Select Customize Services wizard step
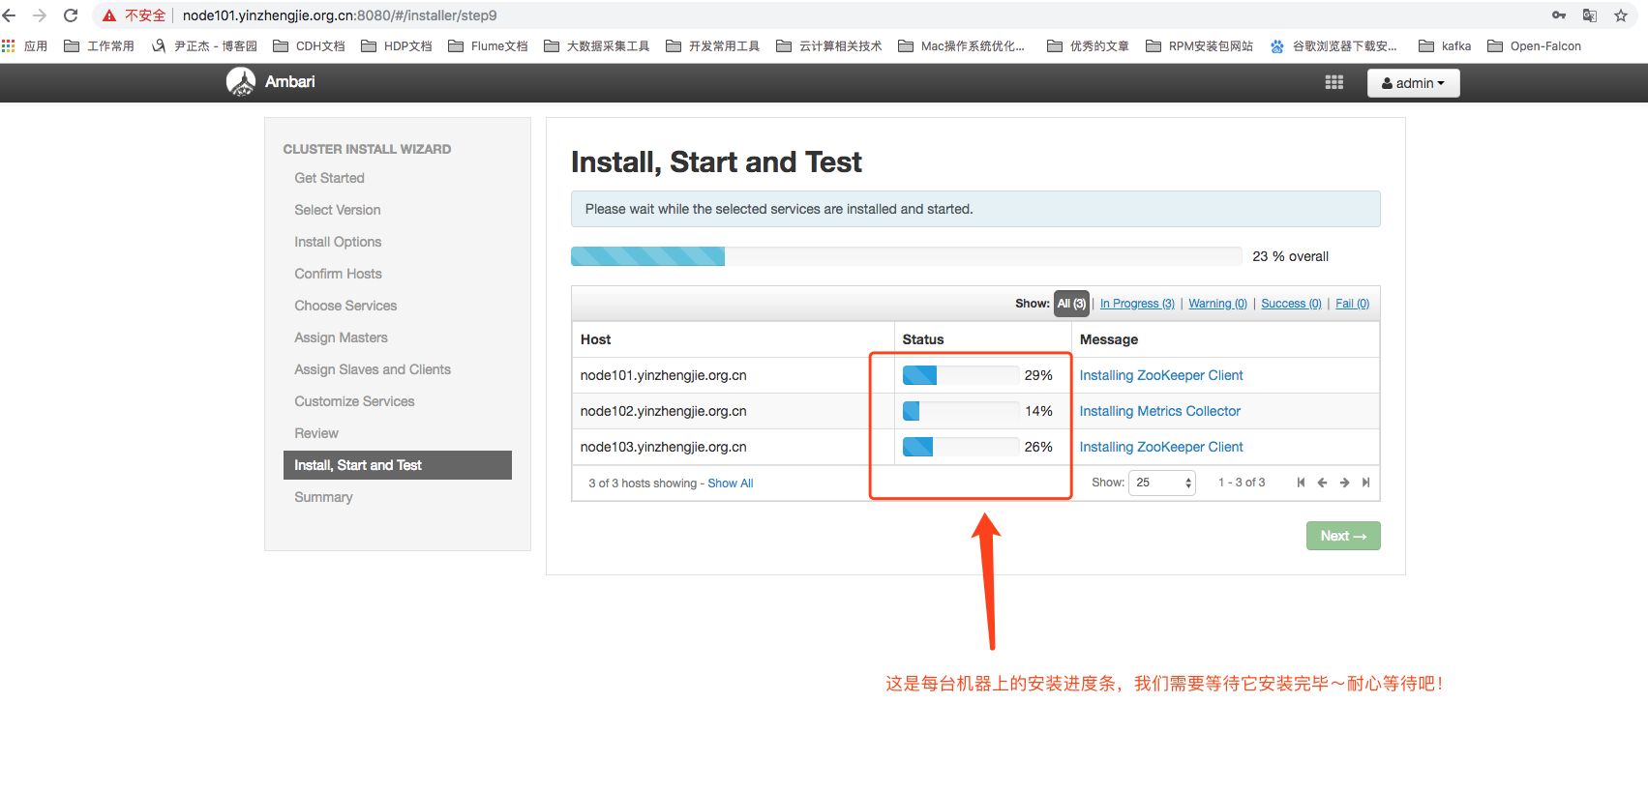 [x=354, y=401]
